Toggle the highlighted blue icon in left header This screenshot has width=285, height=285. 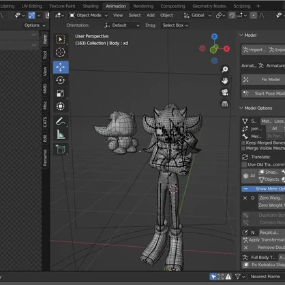31,16
